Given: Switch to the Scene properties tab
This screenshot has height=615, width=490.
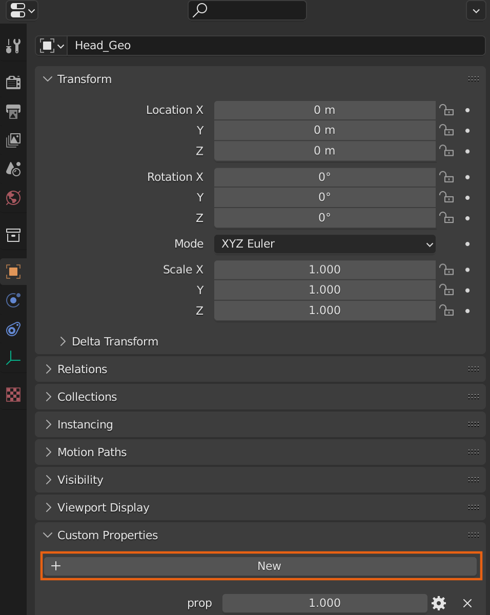Looking at the screenshot, I should [x=13, y=168].
